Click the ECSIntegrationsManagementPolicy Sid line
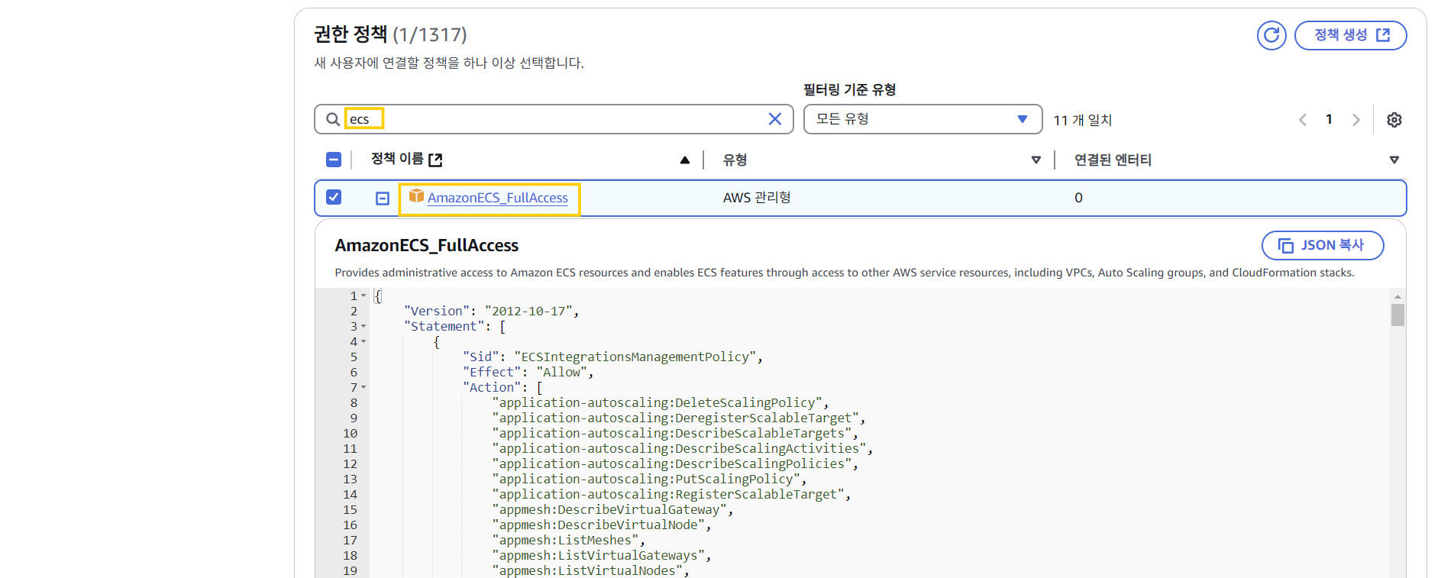The height and width of the screenshot is (578, 1441). pyautogui.click(x=612, y=357)
